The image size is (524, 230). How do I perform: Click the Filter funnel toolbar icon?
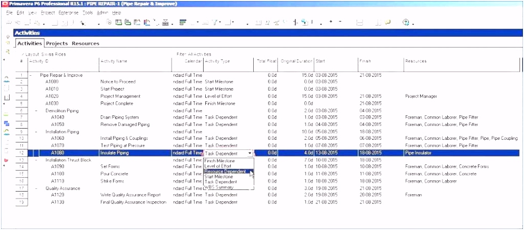coord(215,22)
